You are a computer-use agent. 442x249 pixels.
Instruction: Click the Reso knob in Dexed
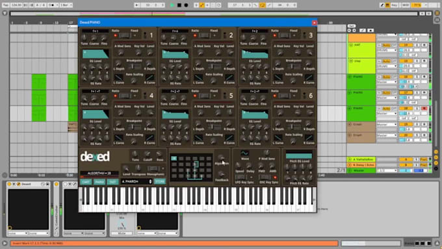pyautogui.click(x=159, y=153)
